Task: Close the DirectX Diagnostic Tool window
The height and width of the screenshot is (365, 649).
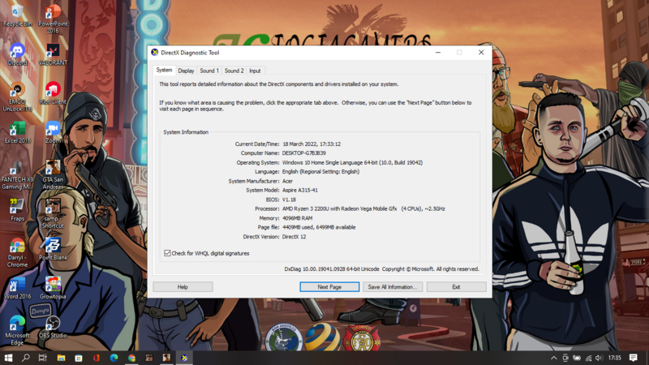Action: click(x=481, y=53)
